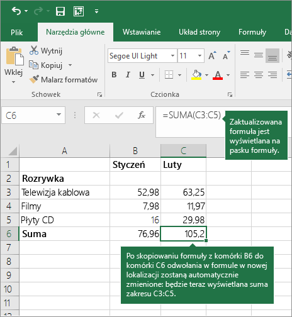292x317 pixels.
Task: Open the Name Box dropdown arrow
Action: point(59,114)
